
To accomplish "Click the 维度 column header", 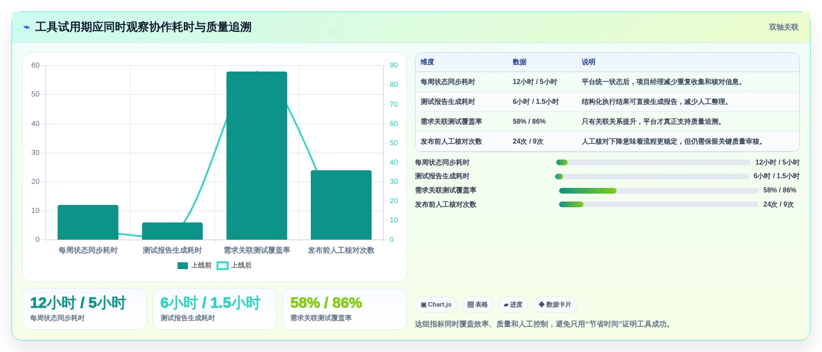I will coord(428,62).
